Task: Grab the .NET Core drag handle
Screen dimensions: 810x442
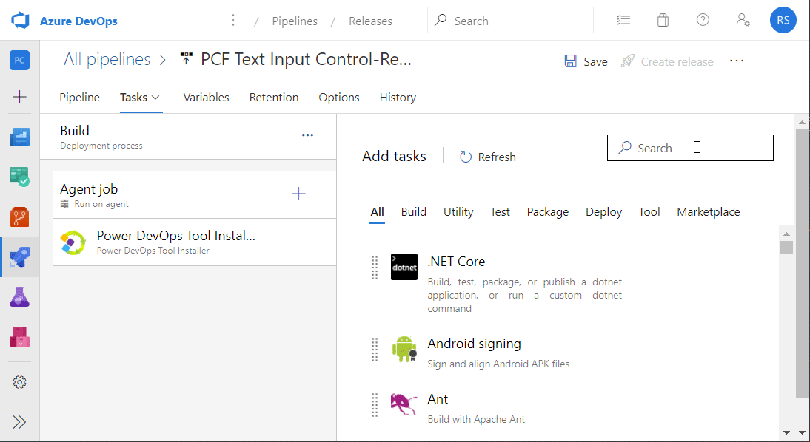Action: coord(375,267)
